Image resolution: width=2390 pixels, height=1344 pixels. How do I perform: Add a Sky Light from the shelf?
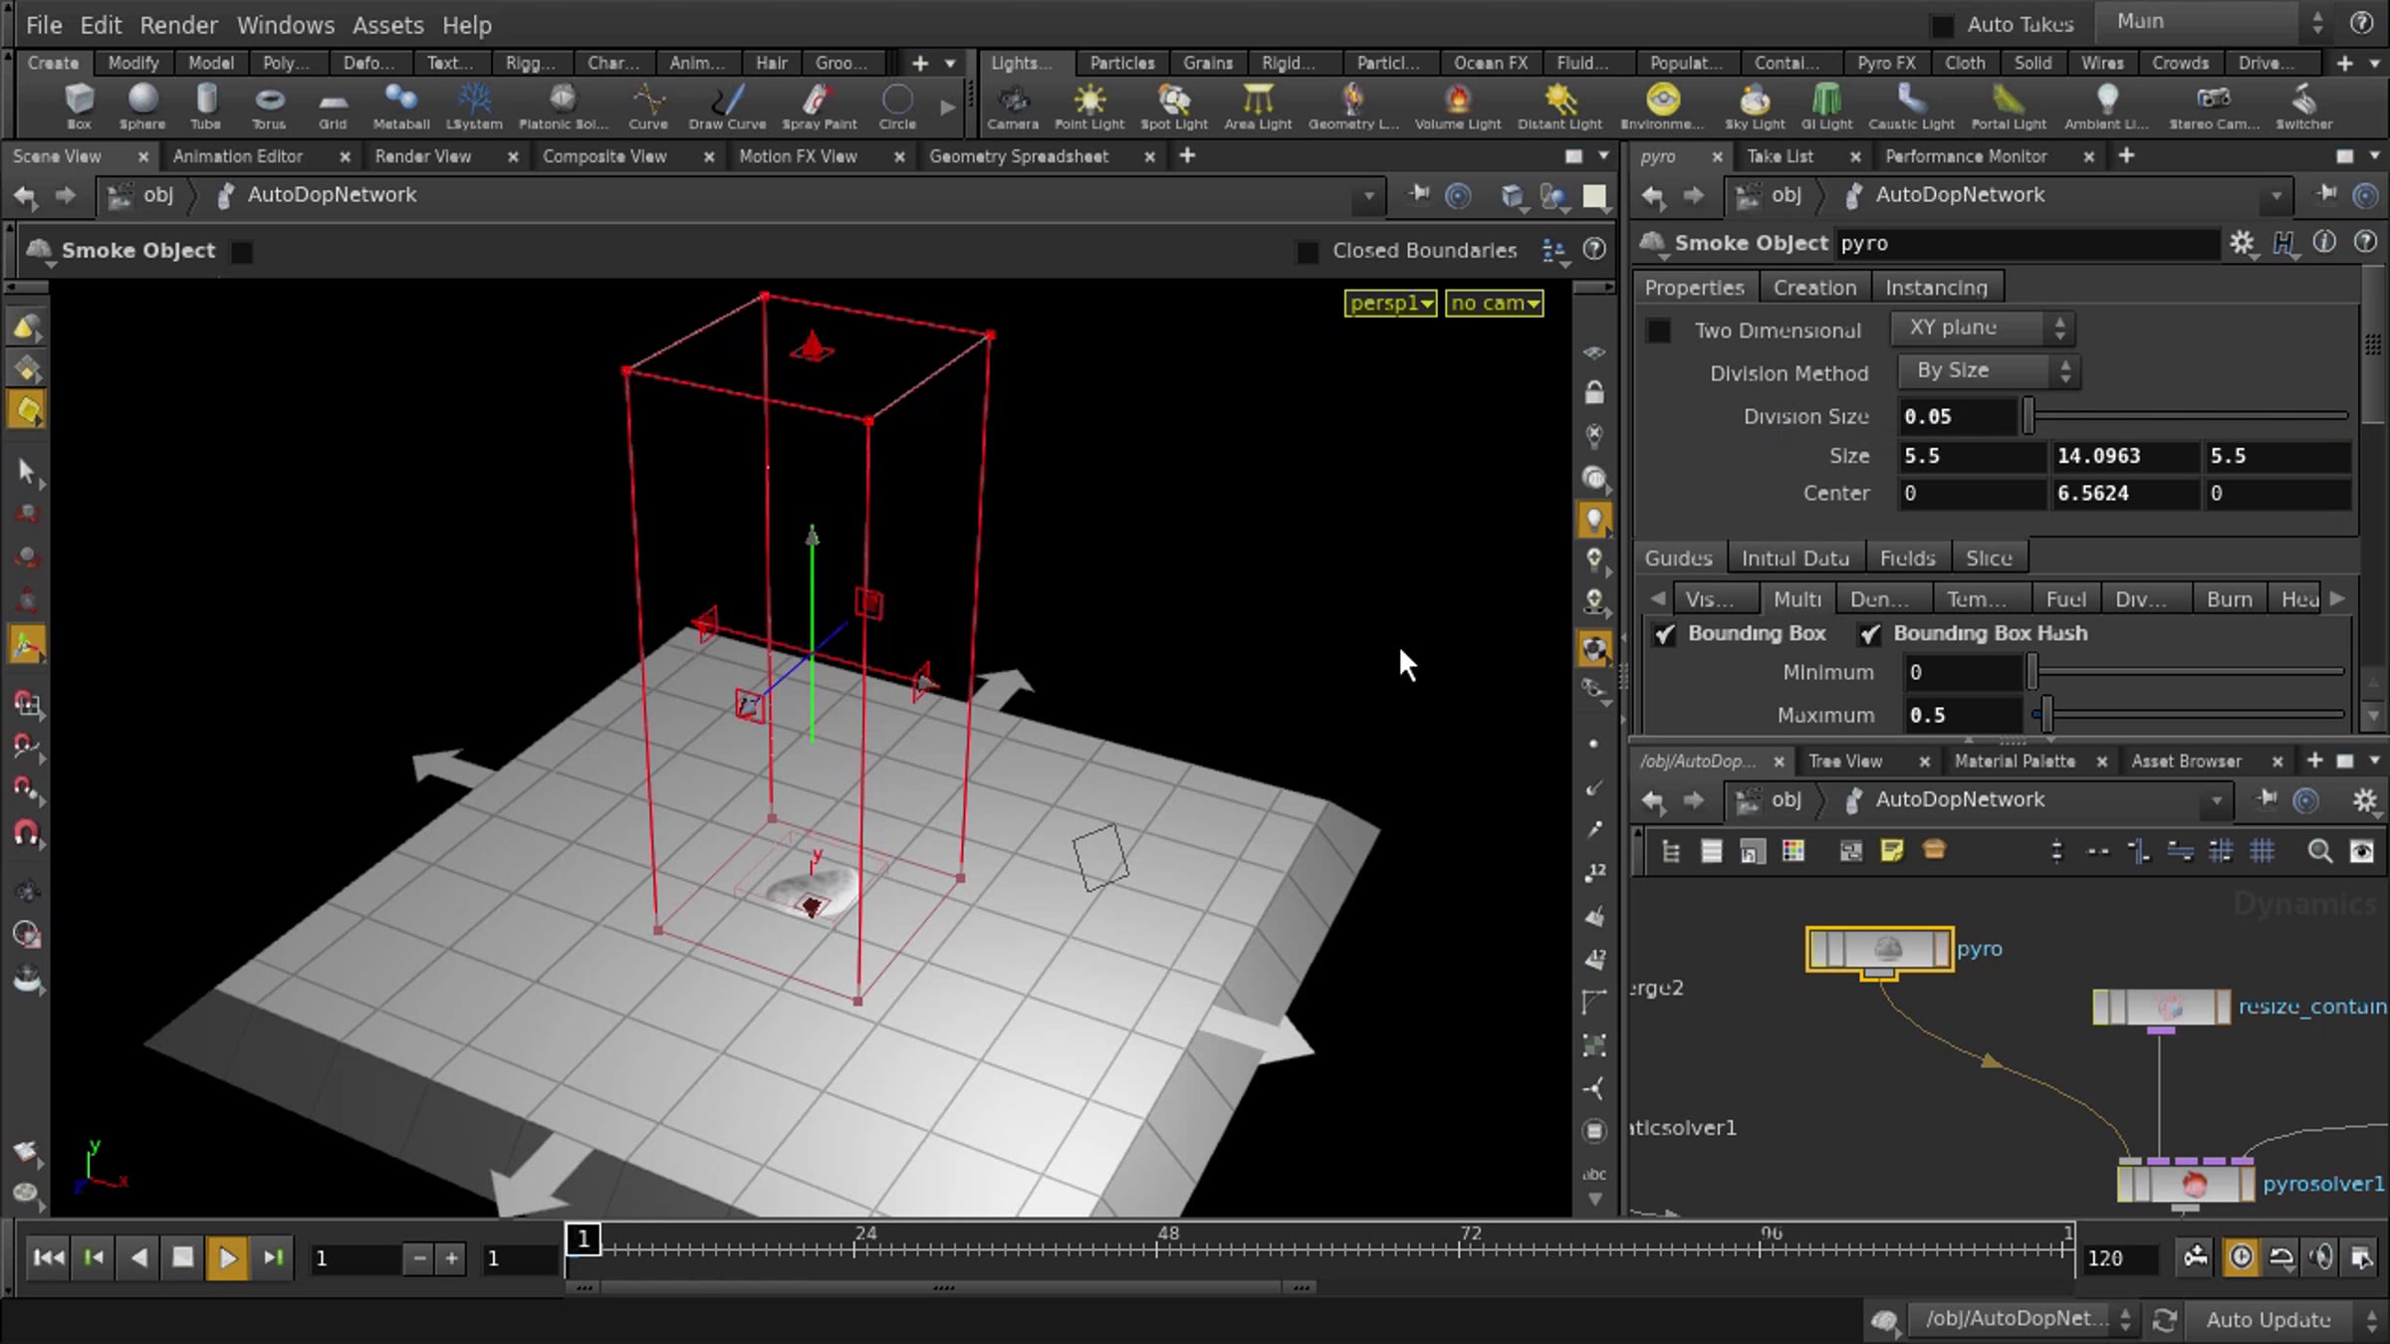pos(1755,106)
